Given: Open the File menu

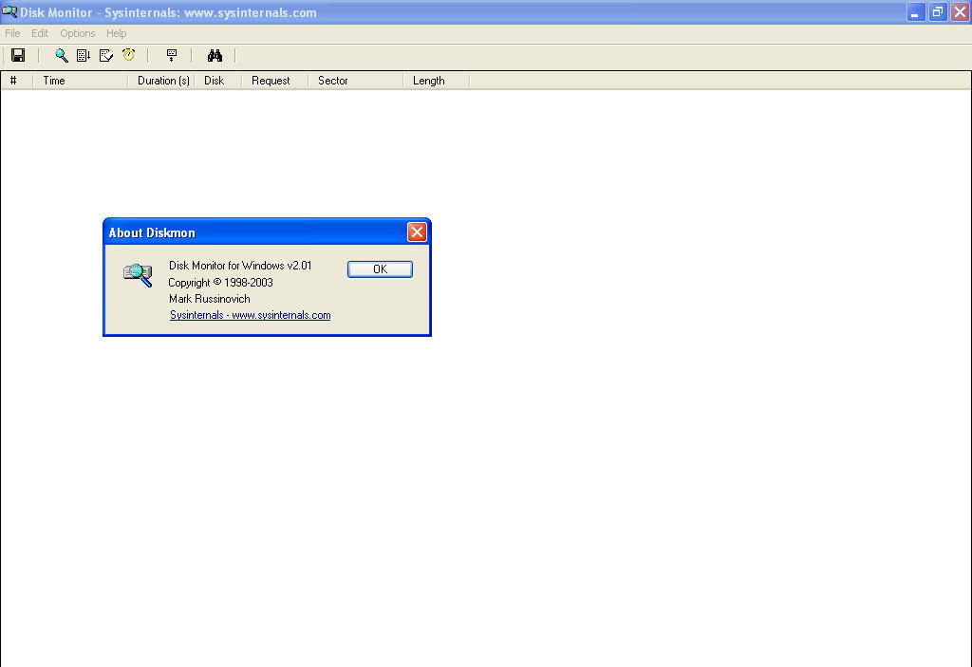Looking at the screenshot, I should click(x=12, y=33).
